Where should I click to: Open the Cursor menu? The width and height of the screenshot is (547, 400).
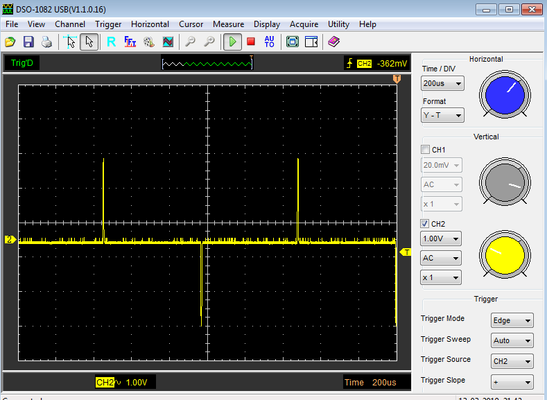191,24
